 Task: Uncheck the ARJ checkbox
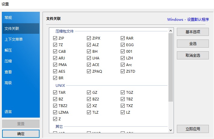click(x=55, y=58)
